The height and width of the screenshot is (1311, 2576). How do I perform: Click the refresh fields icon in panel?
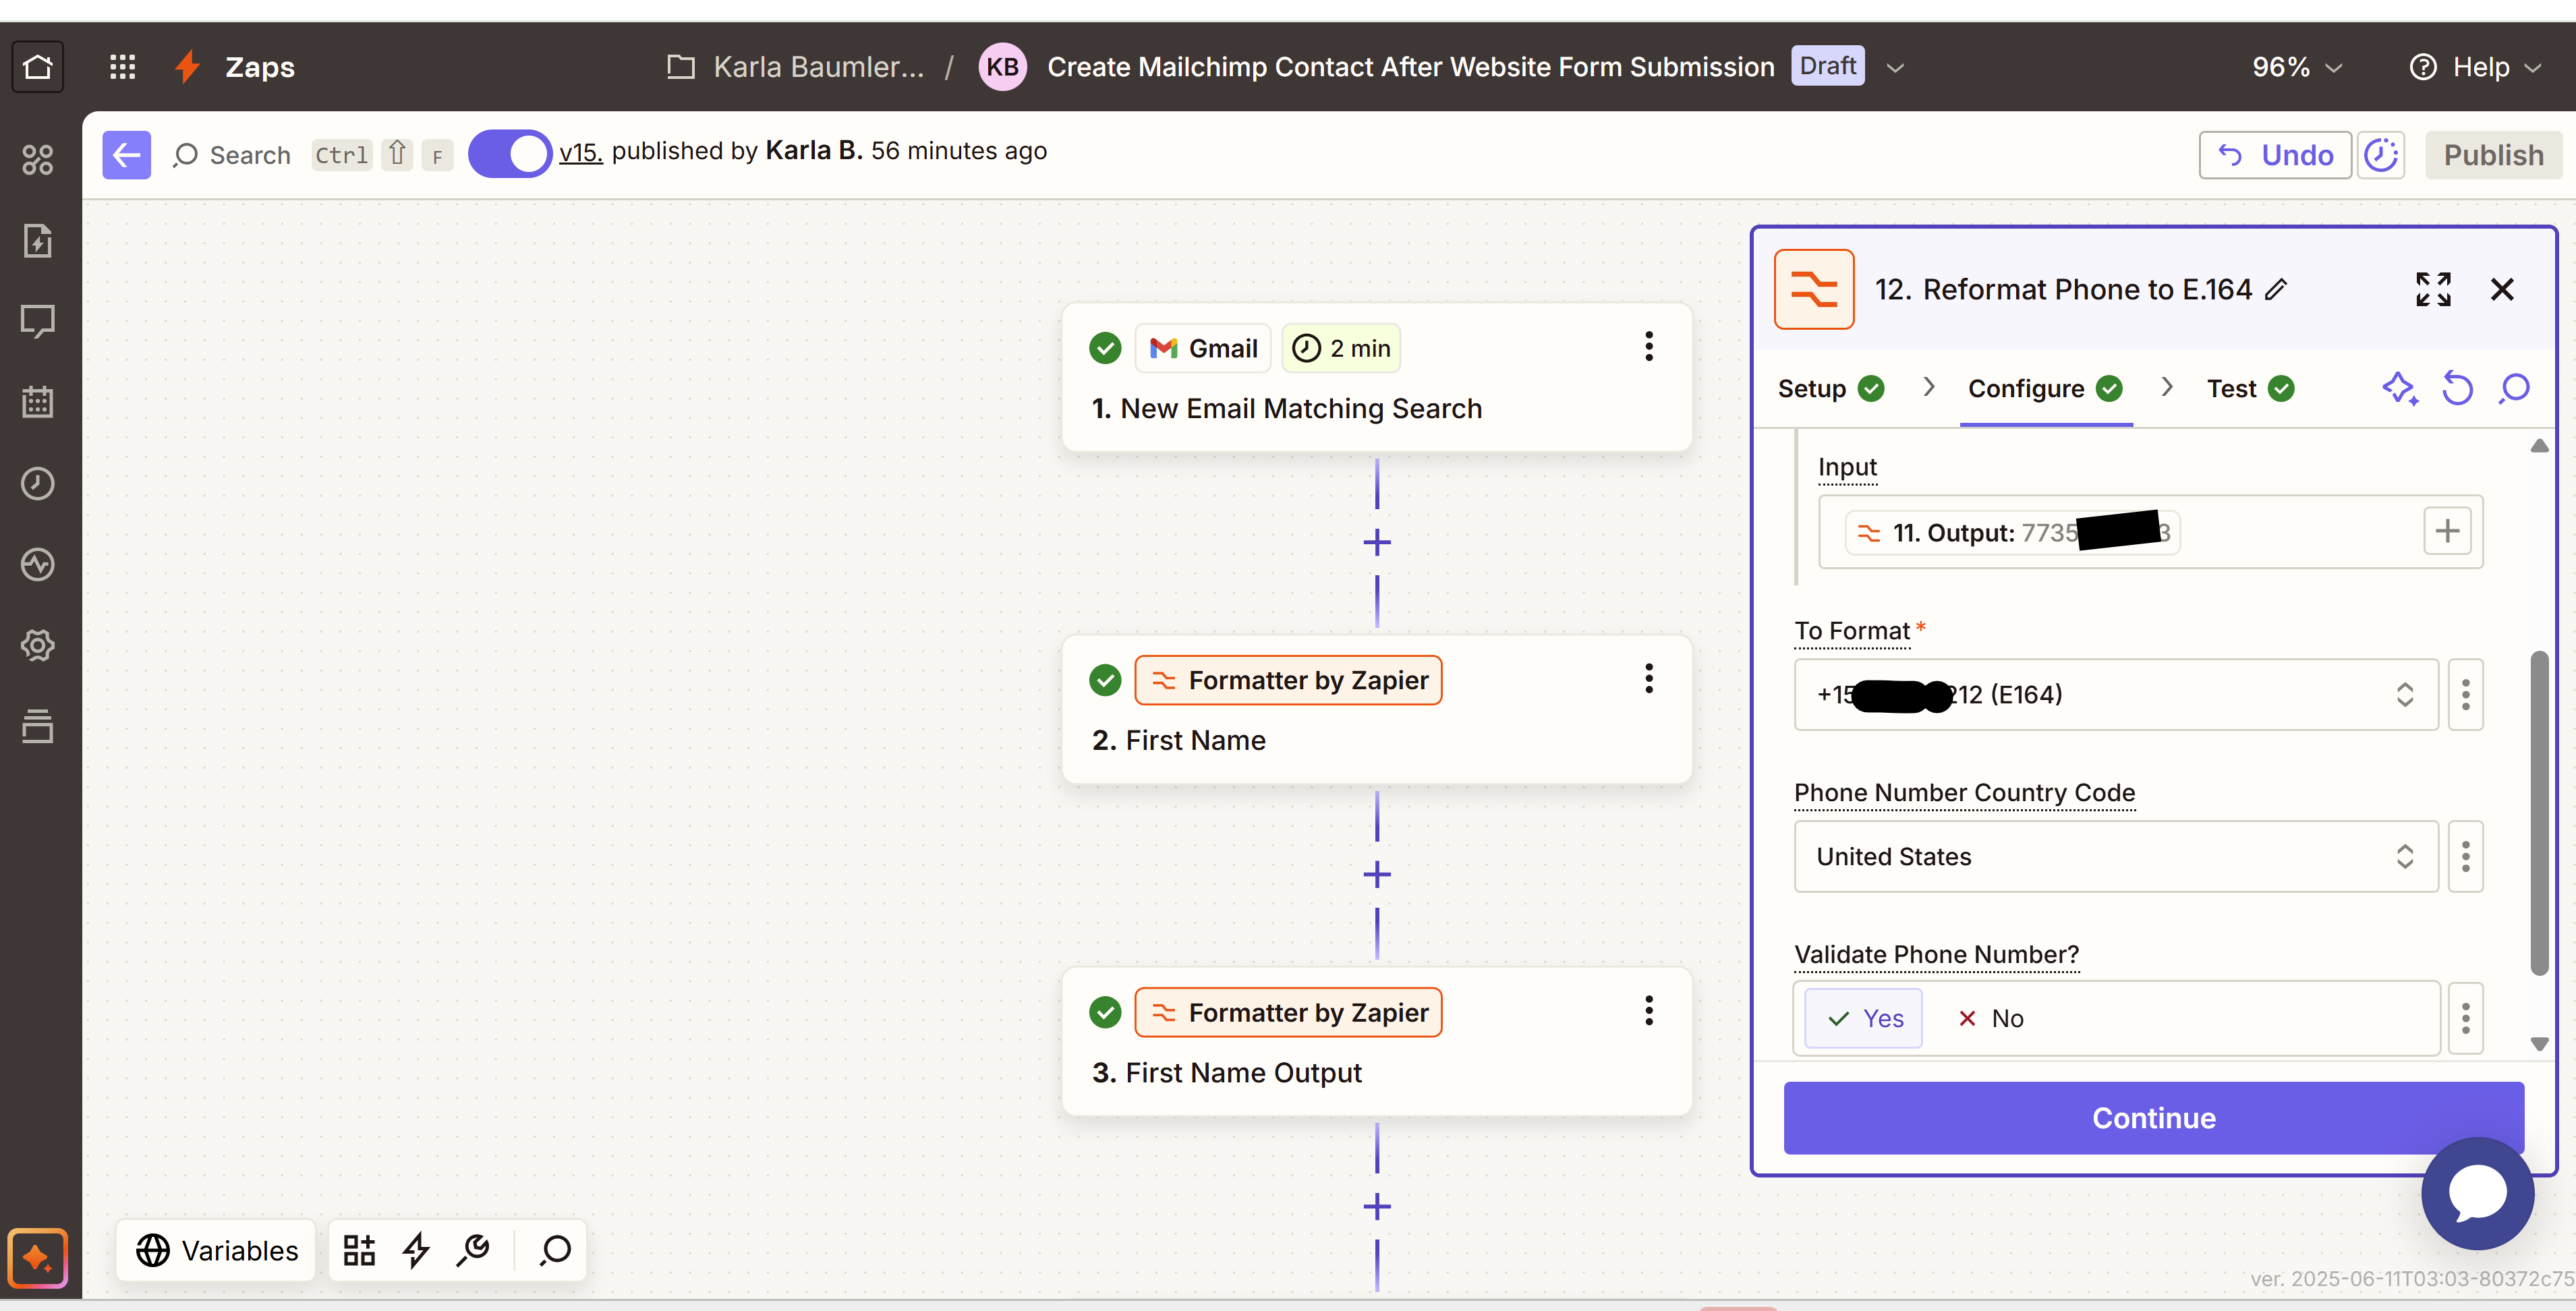coord(2458,388)
